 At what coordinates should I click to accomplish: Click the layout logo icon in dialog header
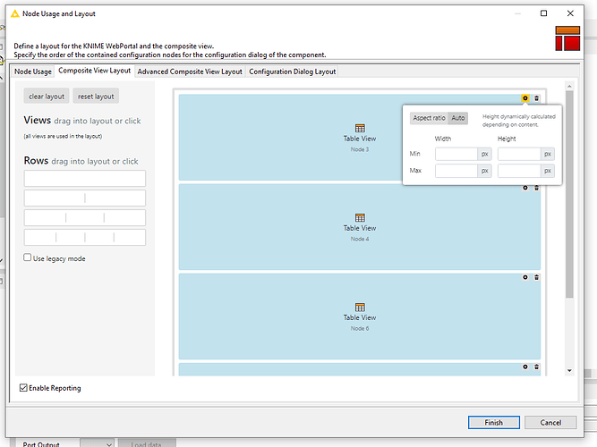(x=567, y=38)
